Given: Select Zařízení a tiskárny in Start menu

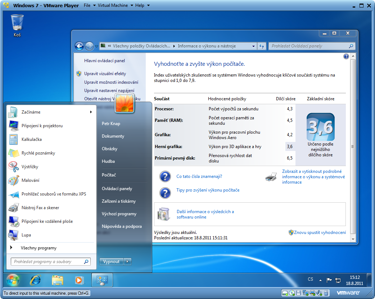Looking at the screenshot, I should pos(119,201).
